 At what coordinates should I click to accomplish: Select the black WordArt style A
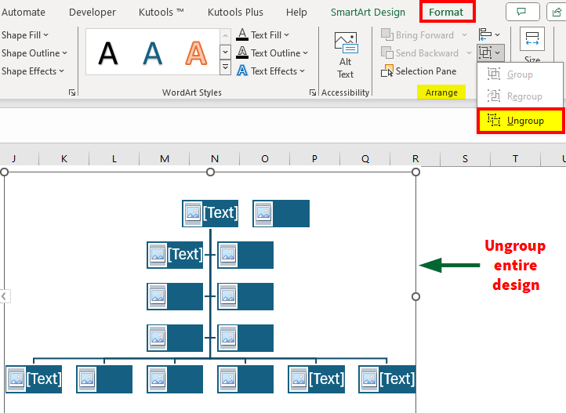(x=108, y=53)
